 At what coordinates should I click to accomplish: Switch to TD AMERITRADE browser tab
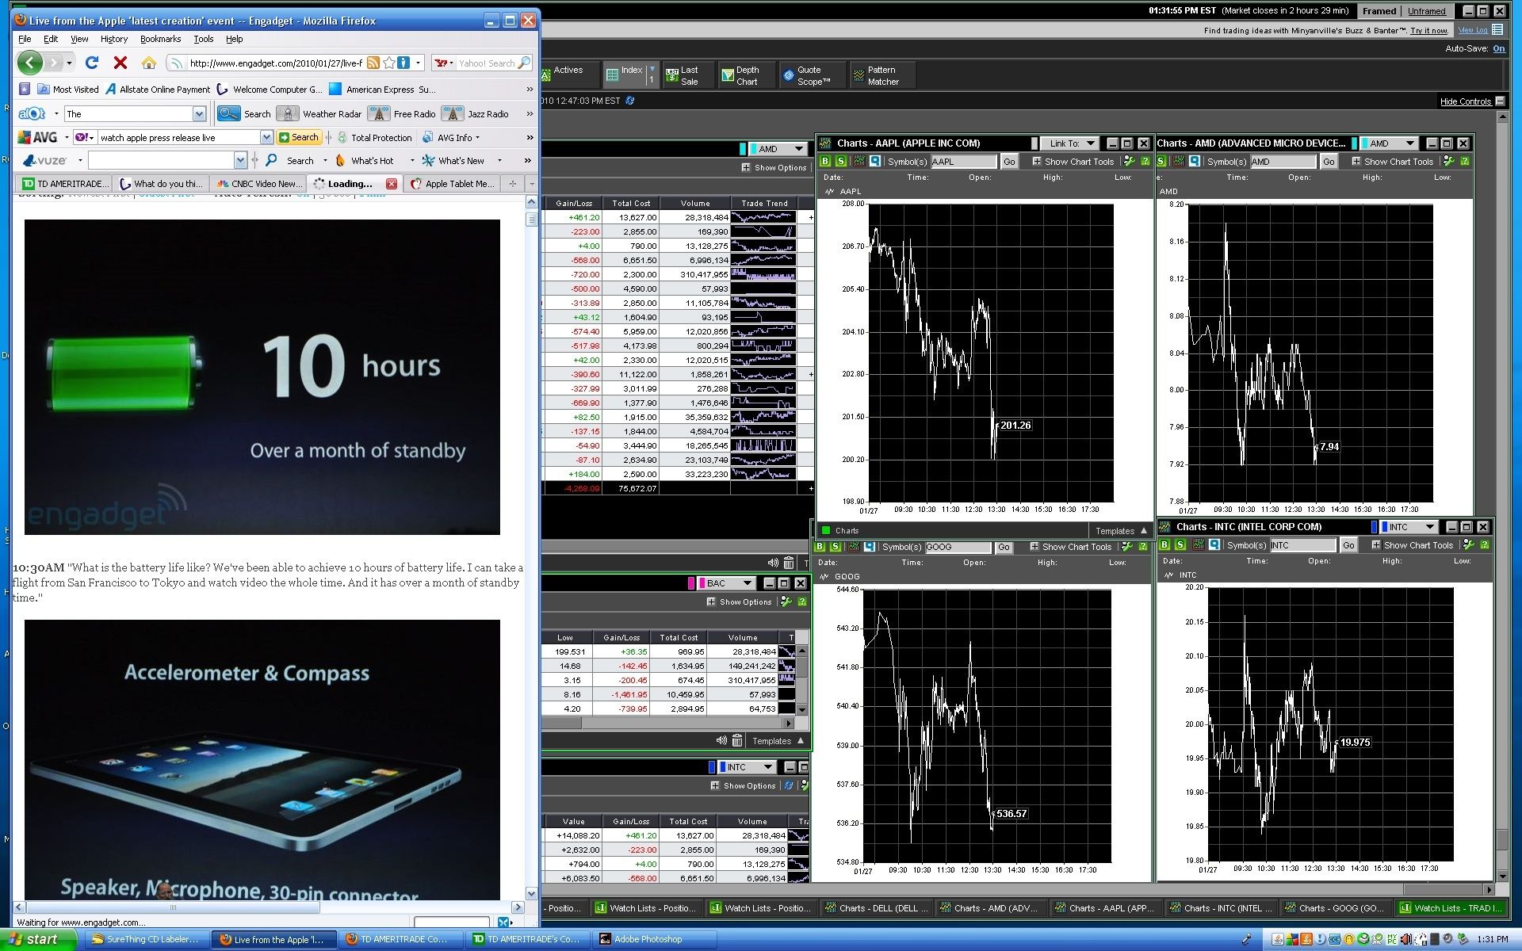click(x=65, y=184)
